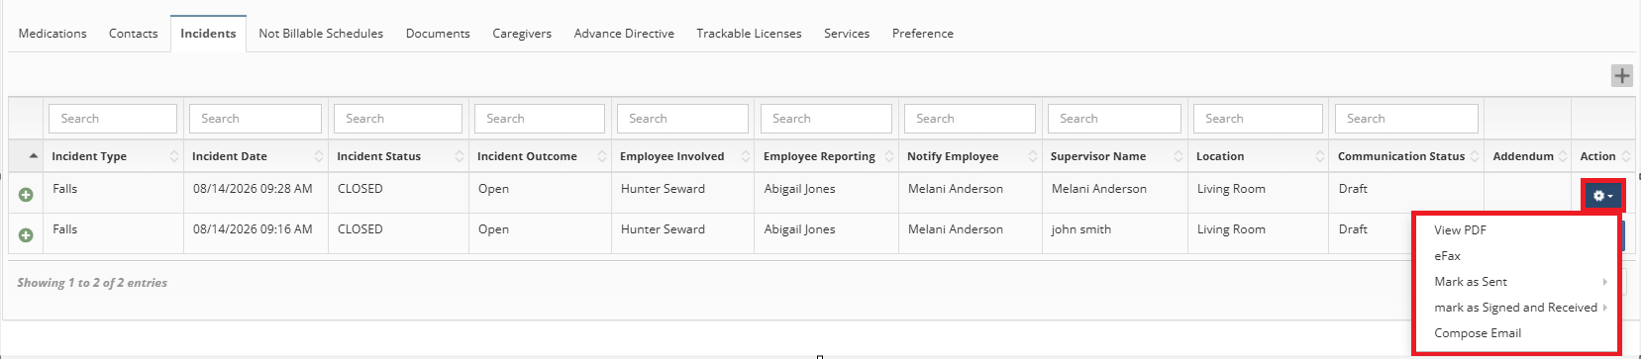Click the Incident Type search field

click(x=113, y=119)
